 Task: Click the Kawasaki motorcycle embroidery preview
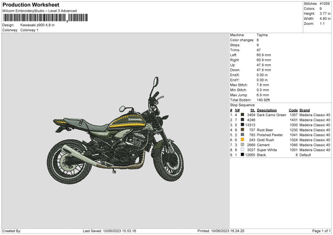click(115, 130)
